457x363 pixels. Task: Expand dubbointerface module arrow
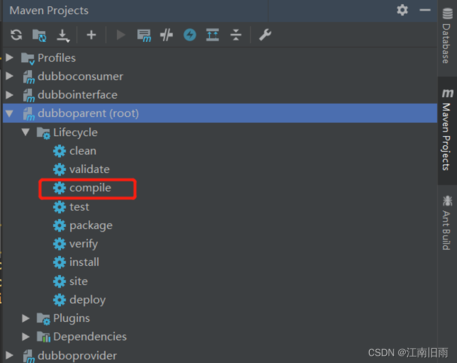click(x=10, y=95)
